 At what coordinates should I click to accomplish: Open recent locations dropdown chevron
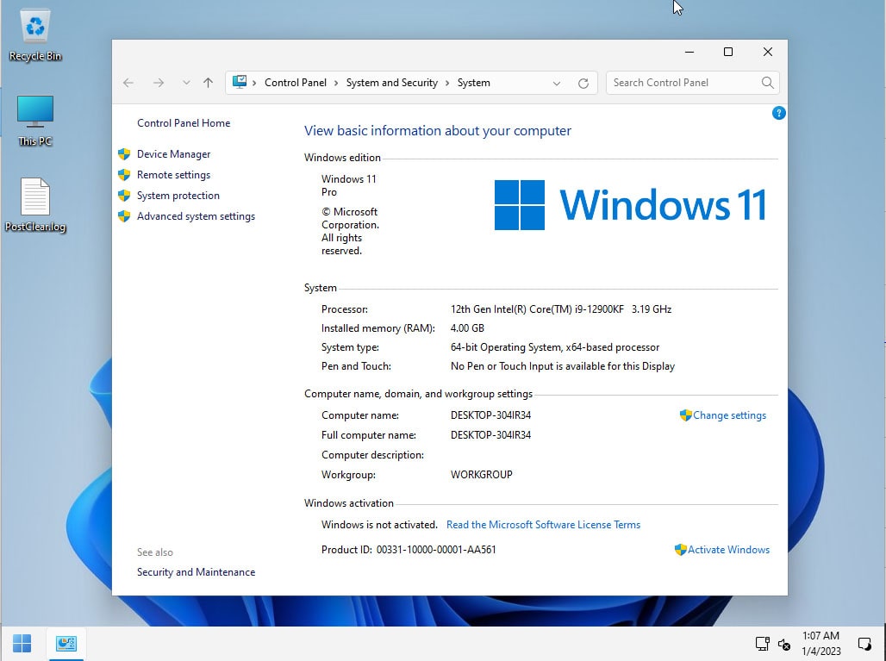(186, 83)
